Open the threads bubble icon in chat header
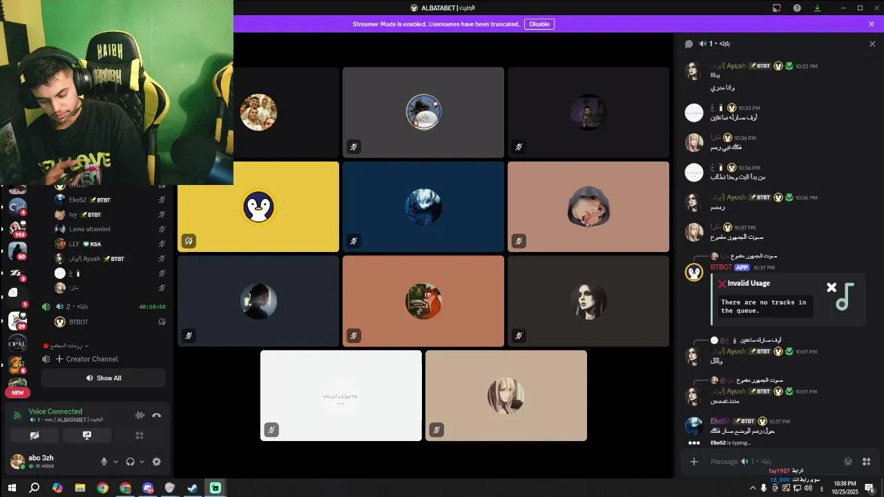 689,43
